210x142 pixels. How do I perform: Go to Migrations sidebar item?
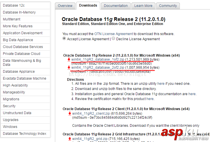(25, 99)
